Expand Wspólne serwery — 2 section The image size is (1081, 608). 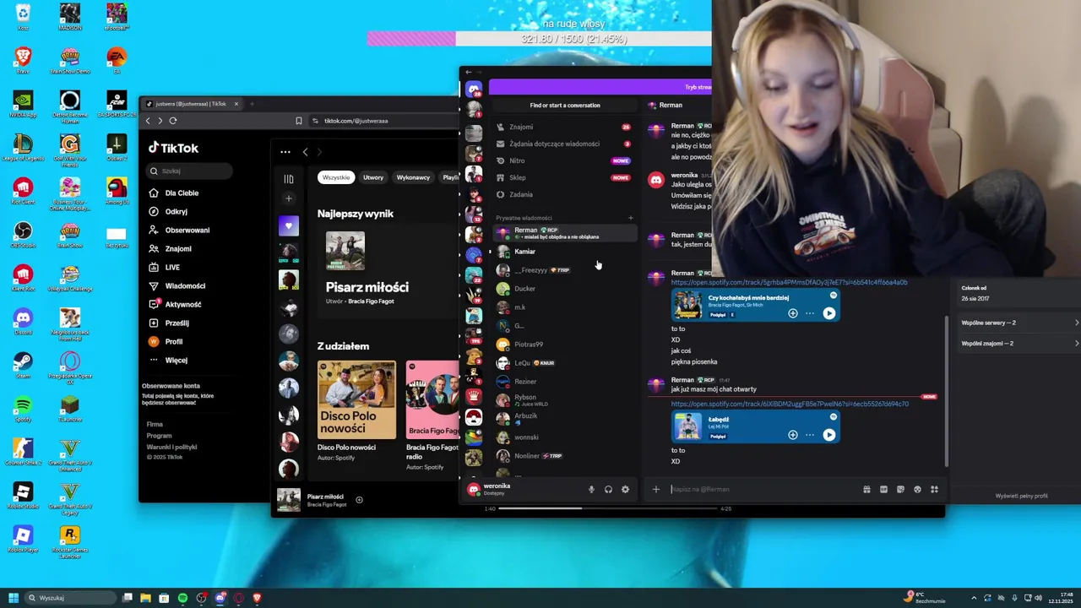[x=1019, y=323]
